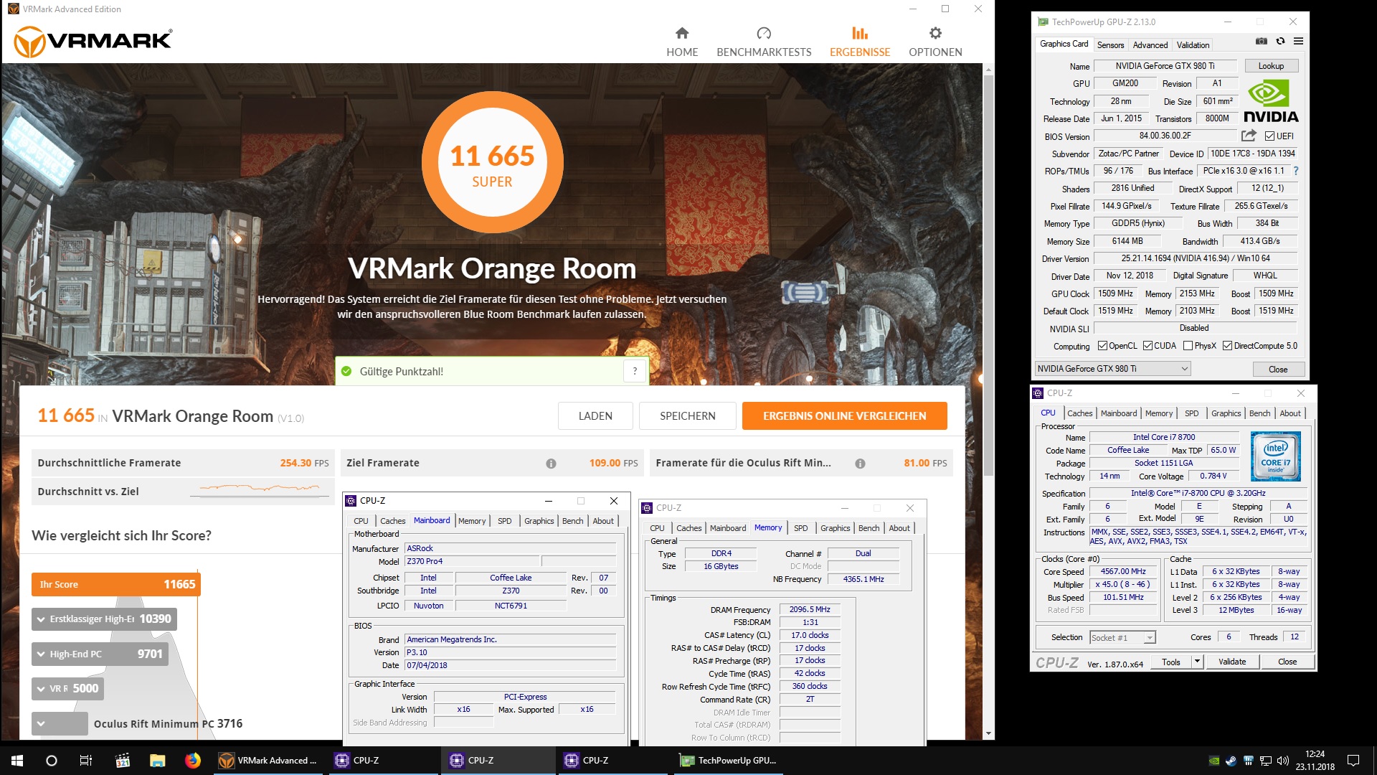This screenshot has height=775, width=1377.
Task: Open the Graphics tab in Memory CPU-Z window
Action: pyautogui.click(x=835, y=528)
